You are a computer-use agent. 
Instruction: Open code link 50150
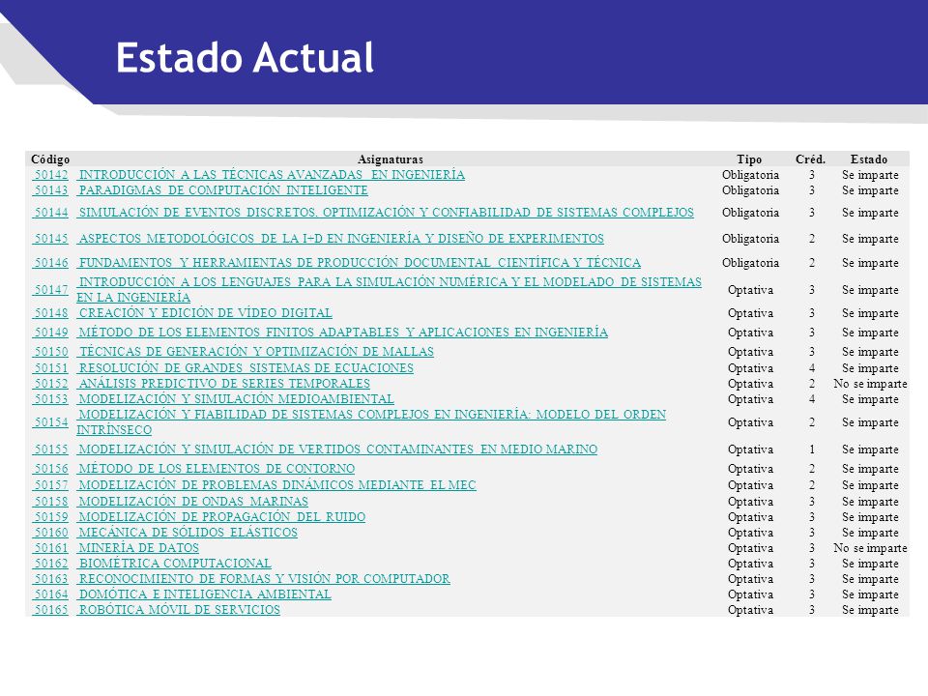tap(50, 352)
